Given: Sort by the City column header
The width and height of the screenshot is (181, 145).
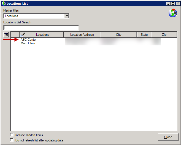Looking at the screenshot, I should point(118,35).
